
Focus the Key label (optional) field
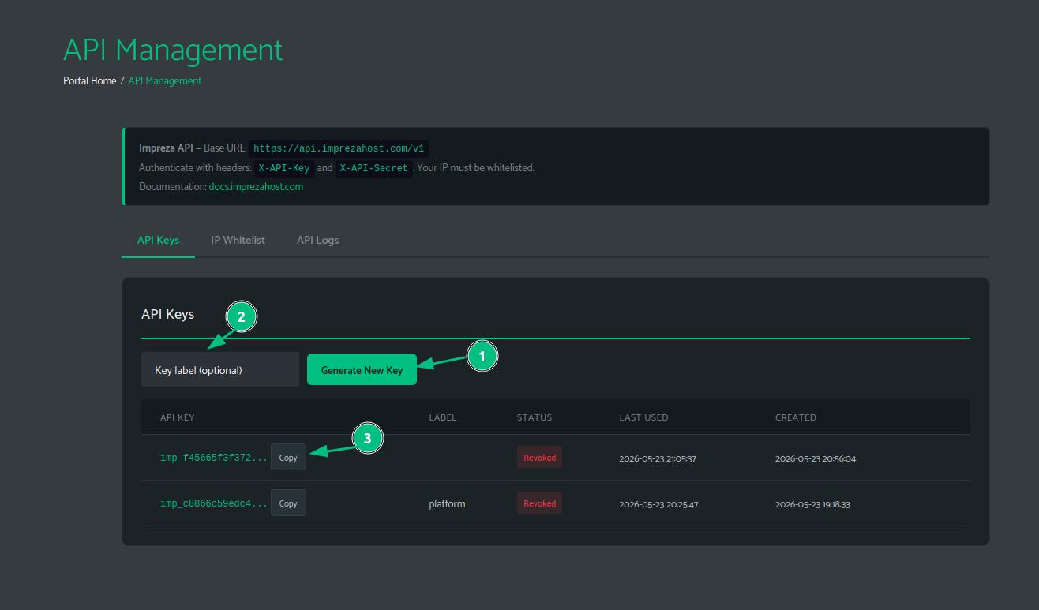220,369
